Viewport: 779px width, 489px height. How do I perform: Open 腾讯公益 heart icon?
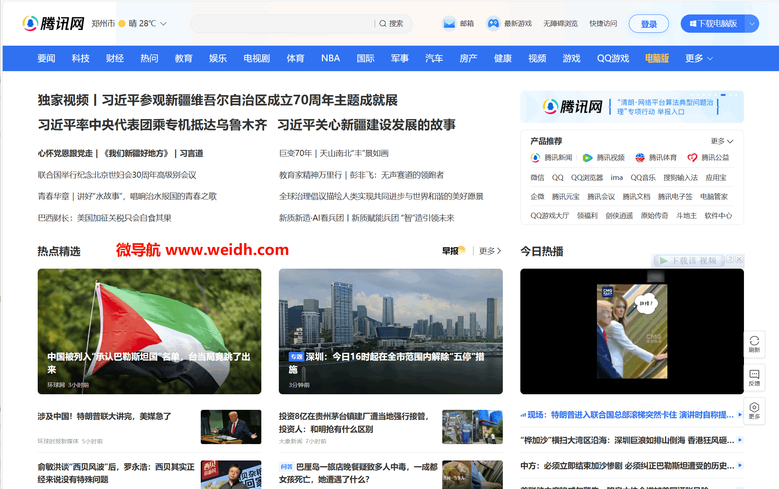(692, 158)
